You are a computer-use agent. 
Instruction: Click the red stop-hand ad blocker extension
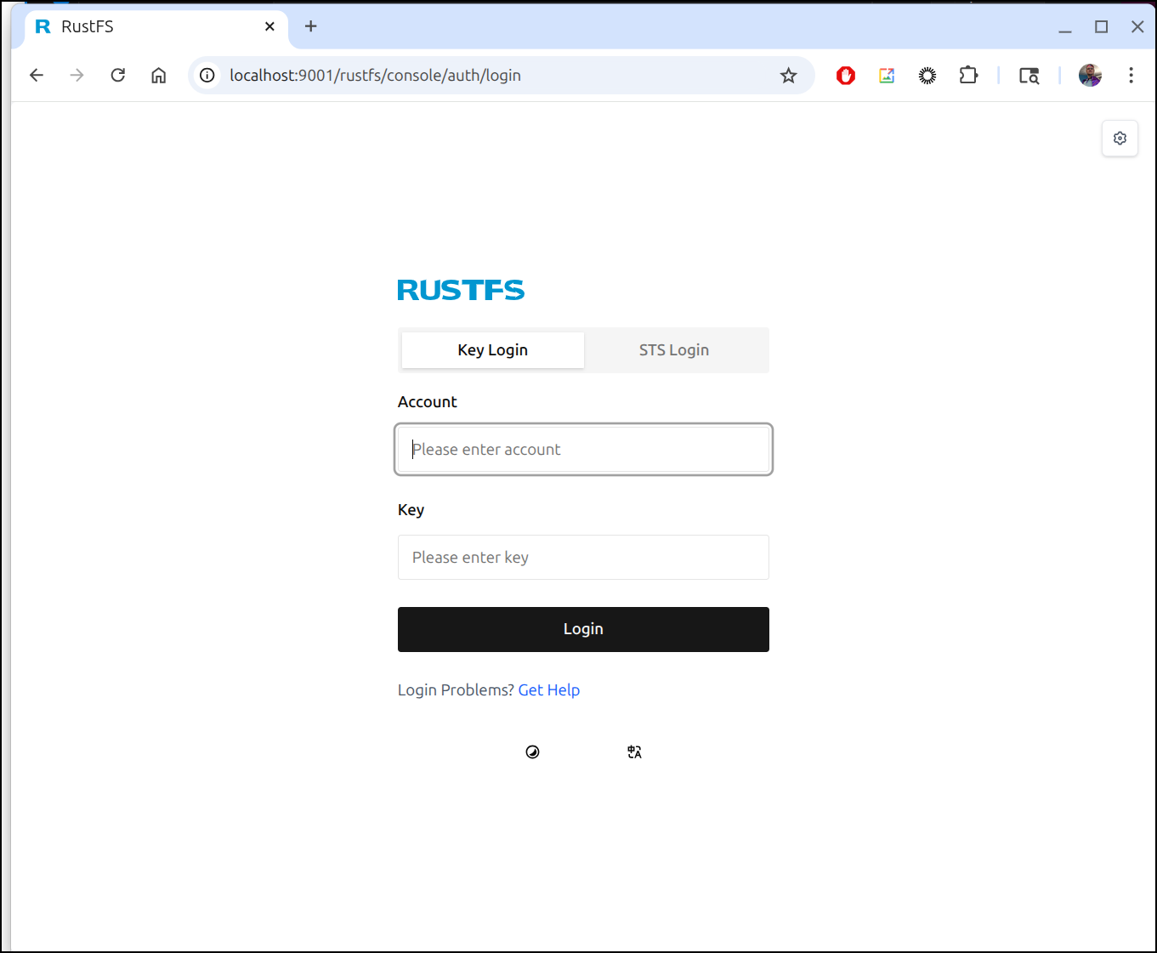[x=845, y=76]
